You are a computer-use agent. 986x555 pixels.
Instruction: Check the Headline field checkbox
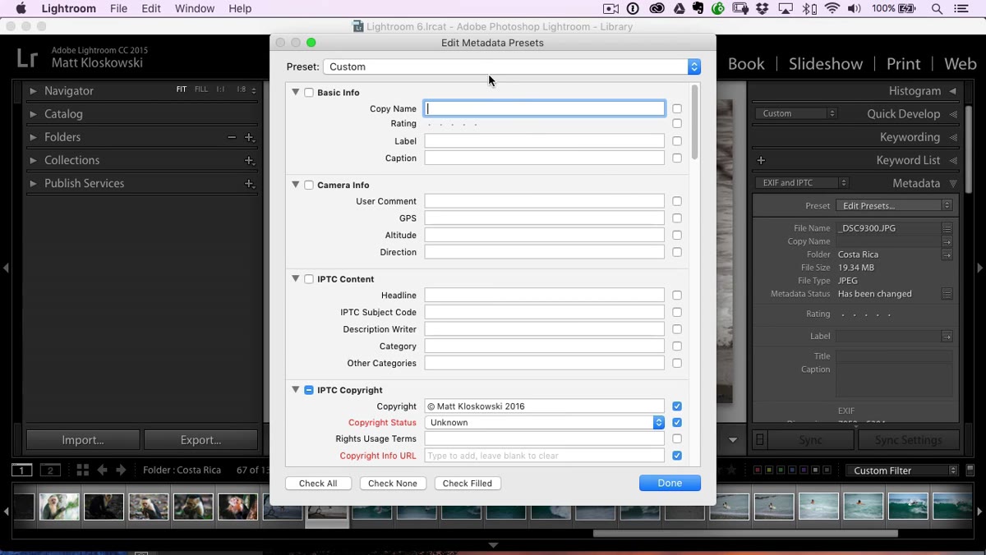coord(677,296)
